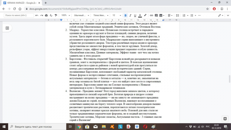The width and height of the screenshot is (231, 130).
Task: Open bulleted list style dropdown arrow
Action: point(195,15)
